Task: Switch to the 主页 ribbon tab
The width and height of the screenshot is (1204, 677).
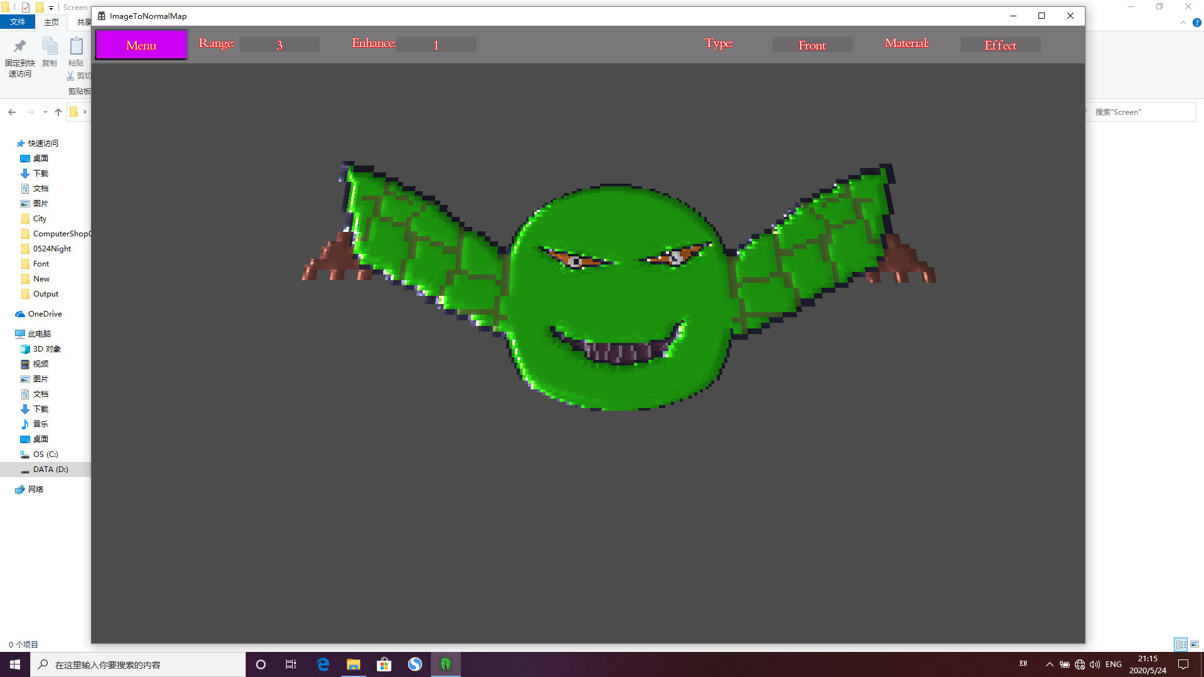Action: click(51, 22)
